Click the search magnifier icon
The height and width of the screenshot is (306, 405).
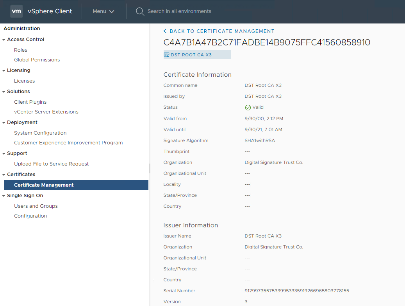click(140, 11)
